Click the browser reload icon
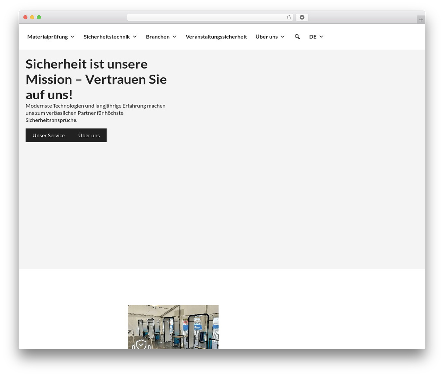 click(289, 17)
